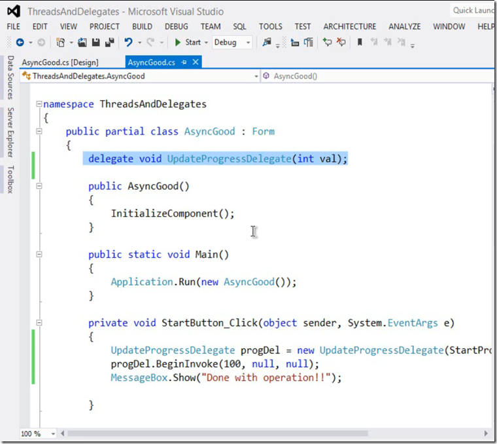Open the WINDOW menu
The image size is (497, 444).
tap(449, 26)
